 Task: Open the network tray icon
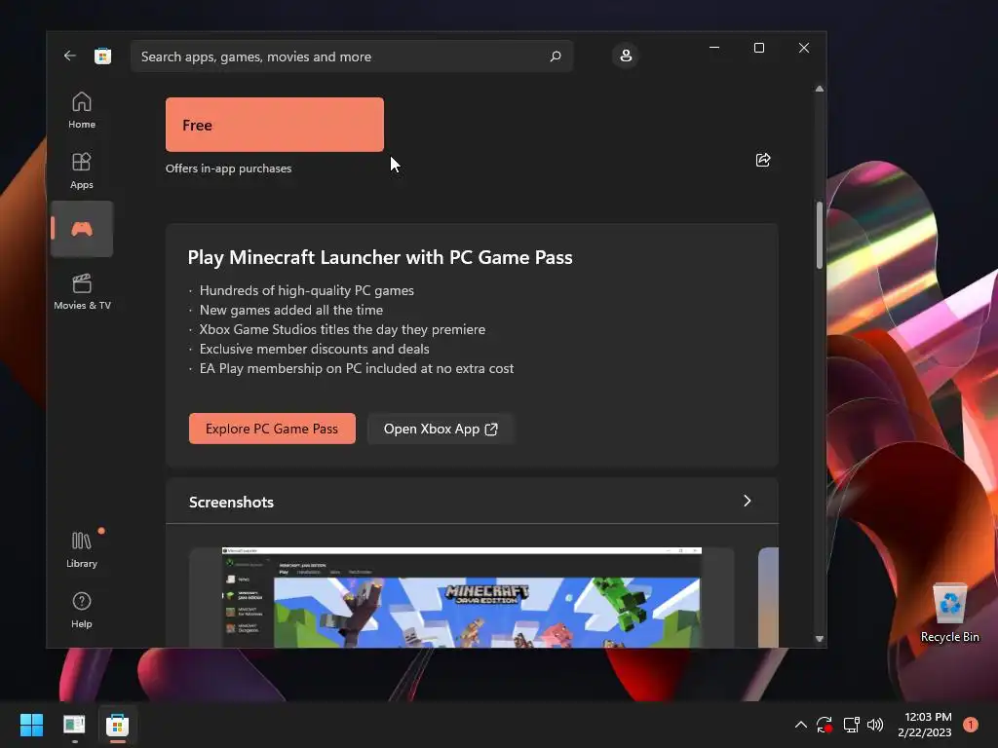click(851, 725)
